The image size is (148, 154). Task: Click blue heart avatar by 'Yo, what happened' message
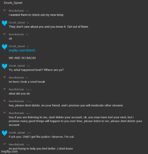coord(4,66)
